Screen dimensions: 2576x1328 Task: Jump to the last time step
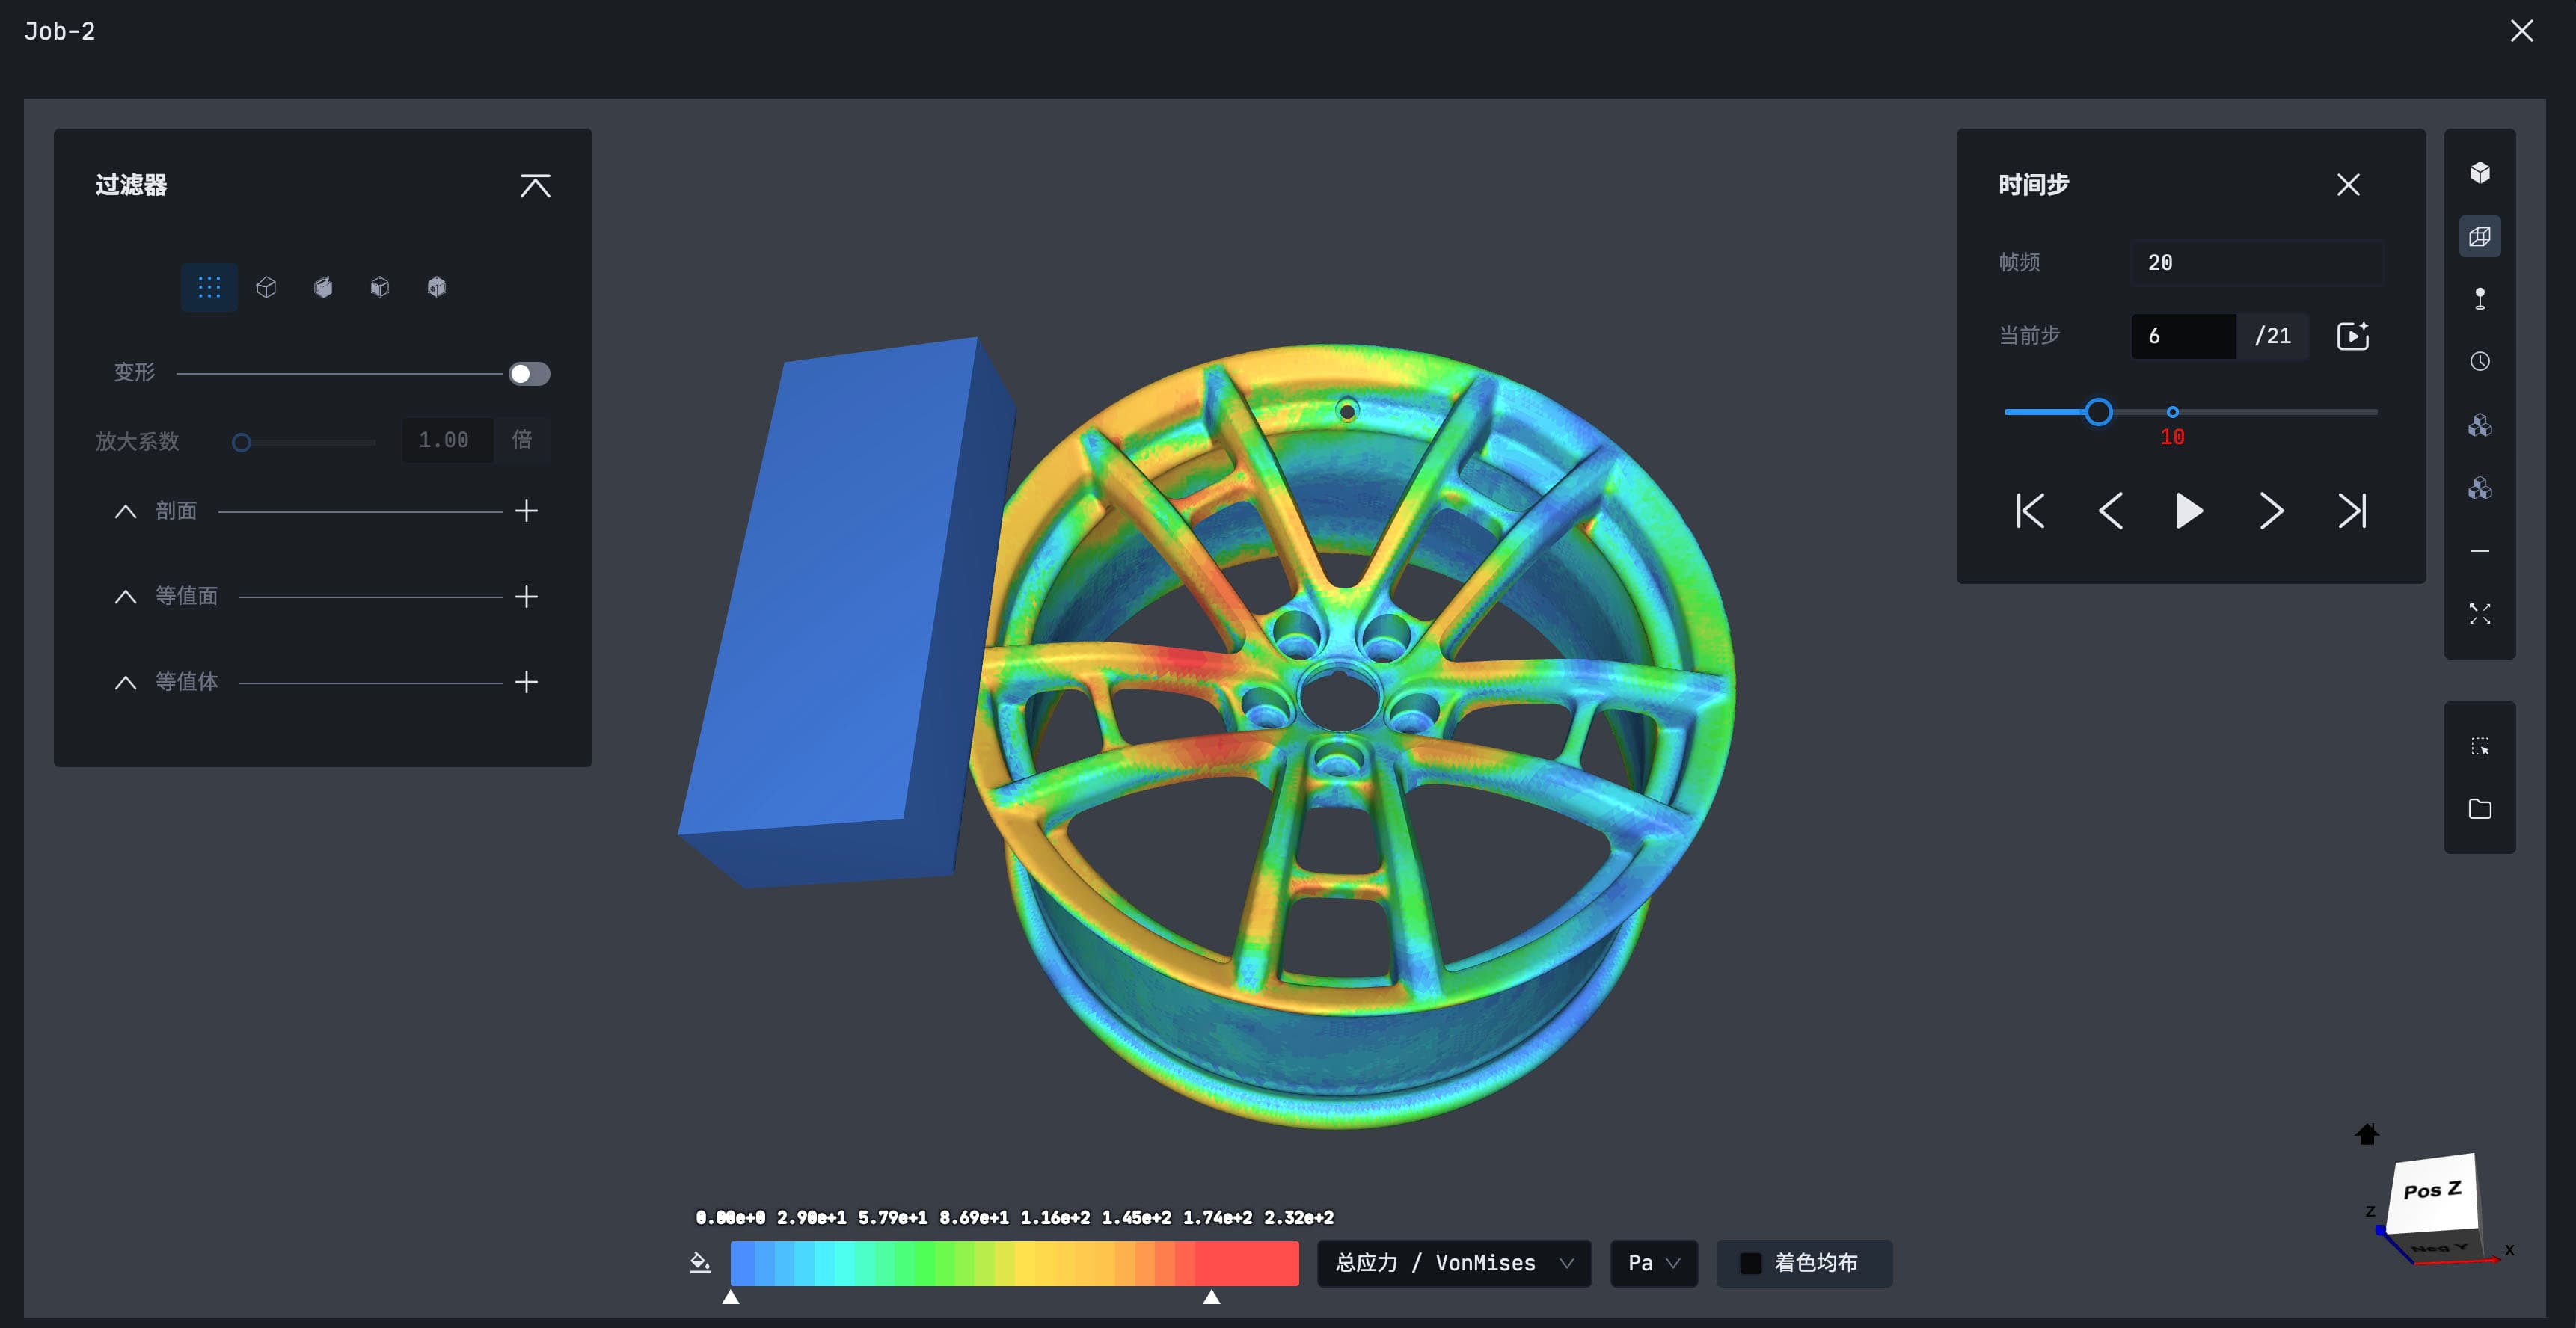point(2352,511)
